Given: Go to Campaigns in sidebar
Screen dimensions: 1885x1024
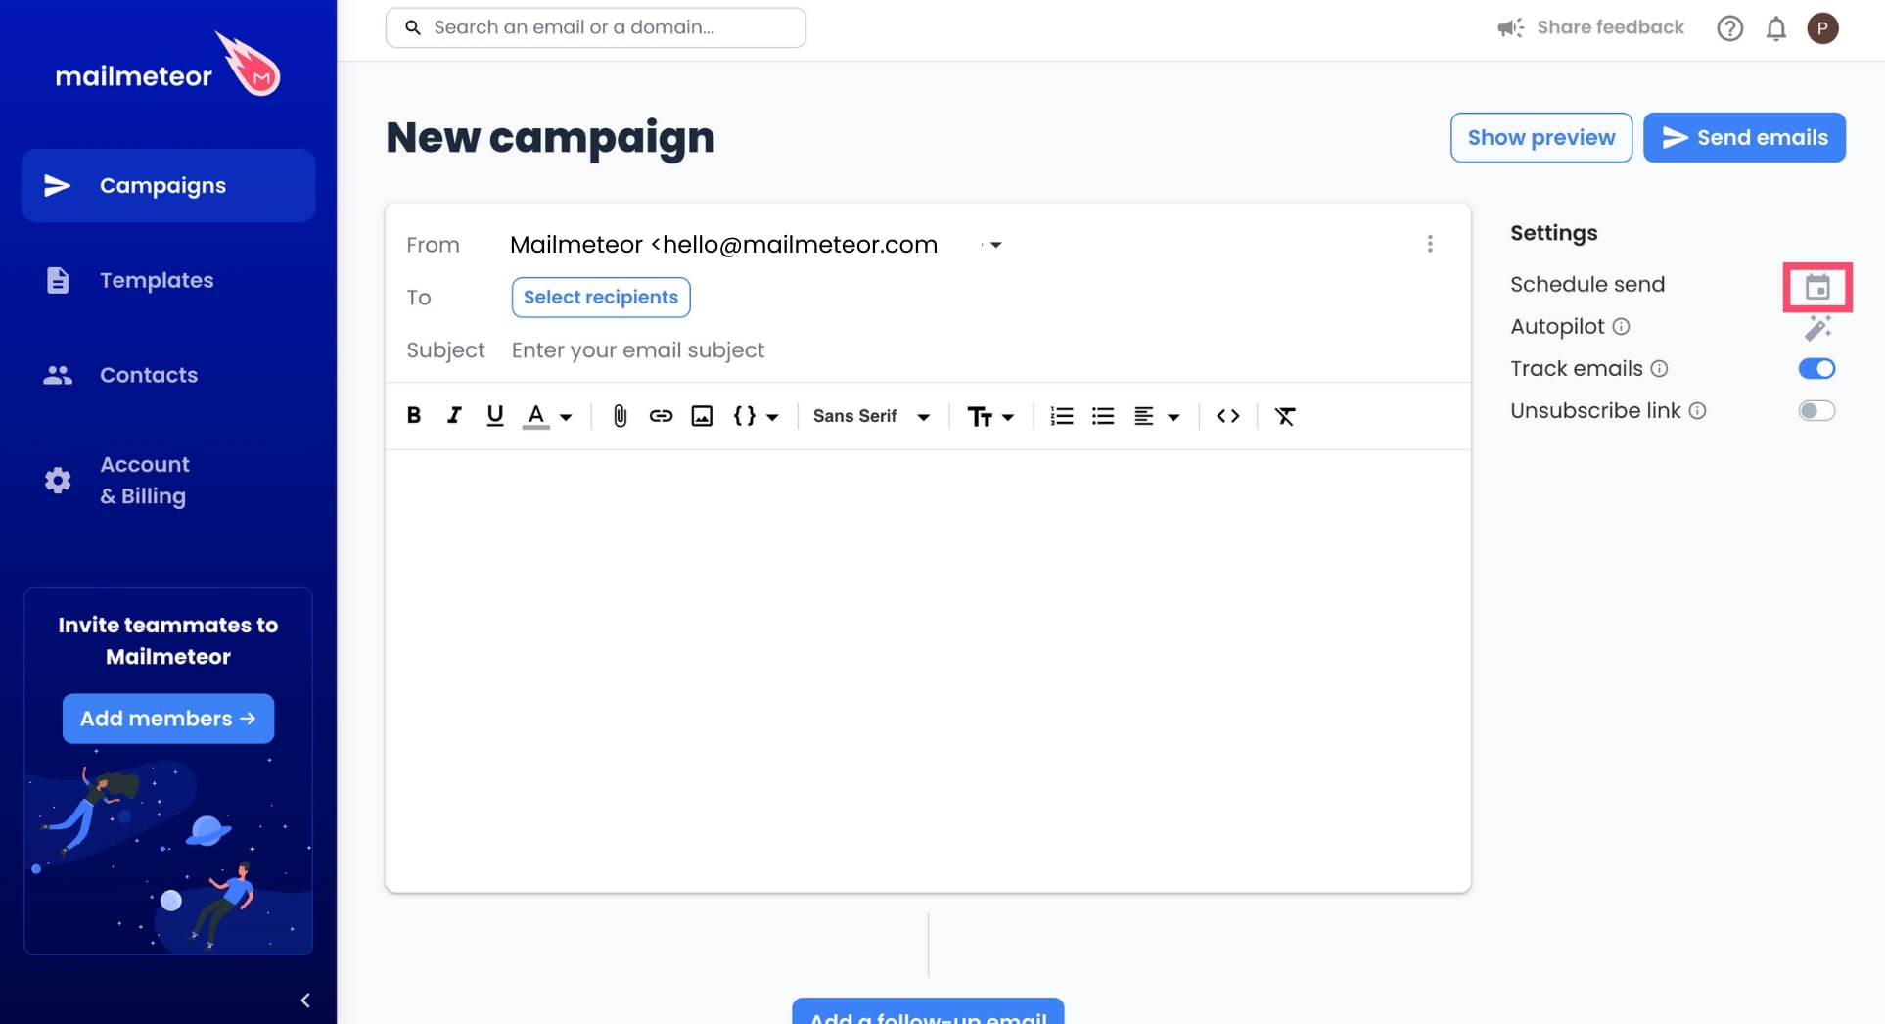Looking at the screenshot, I should click(168, 186).
